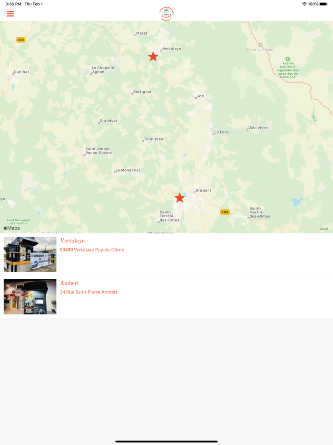Tap the La Forie label
This screenshot has height=445, width=333.
click(x=222, y=132)
